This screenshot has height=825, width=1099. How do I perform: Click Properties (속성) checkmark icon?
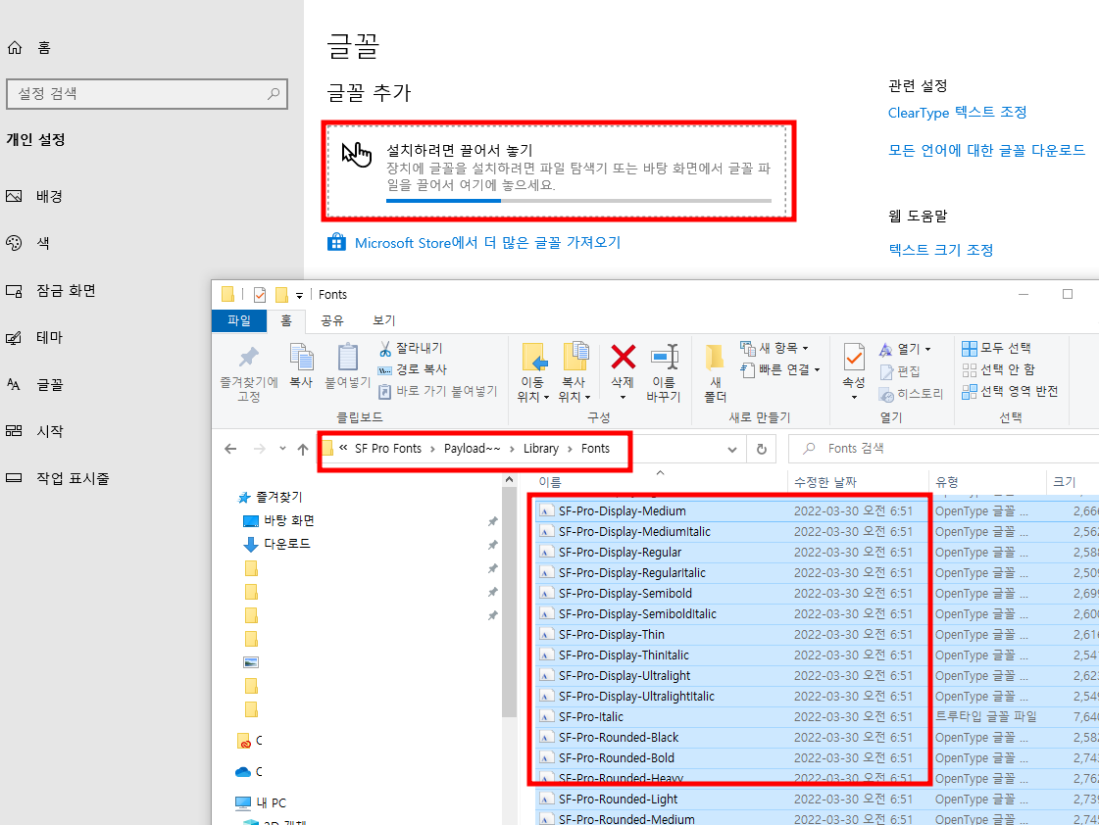(854, 358)
